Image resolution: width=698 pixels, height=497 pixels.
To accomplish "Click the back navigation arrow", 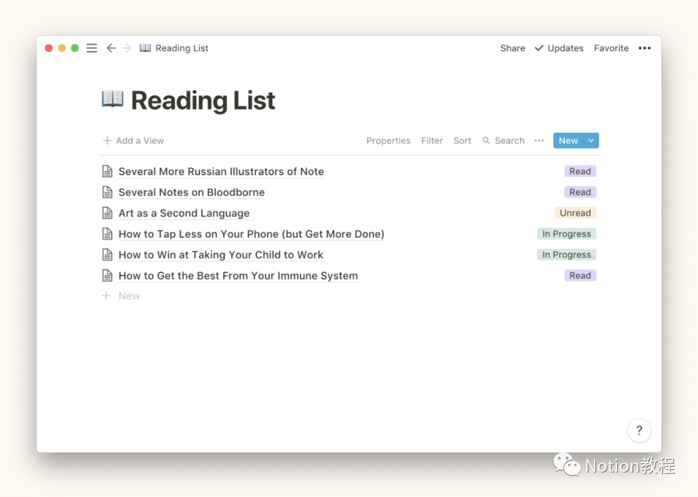I will [111, 48].
